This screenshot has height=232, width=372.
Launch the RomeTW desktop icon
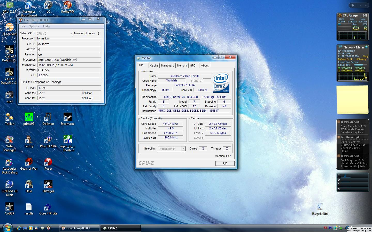pos(67,7)
